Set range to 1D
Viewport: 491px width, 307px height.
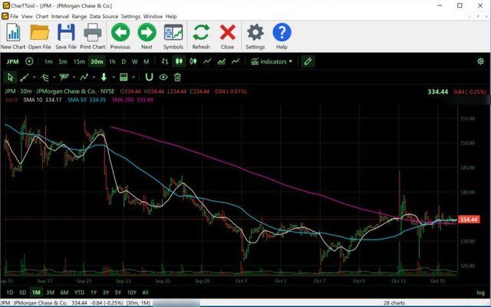pos(10,292)
